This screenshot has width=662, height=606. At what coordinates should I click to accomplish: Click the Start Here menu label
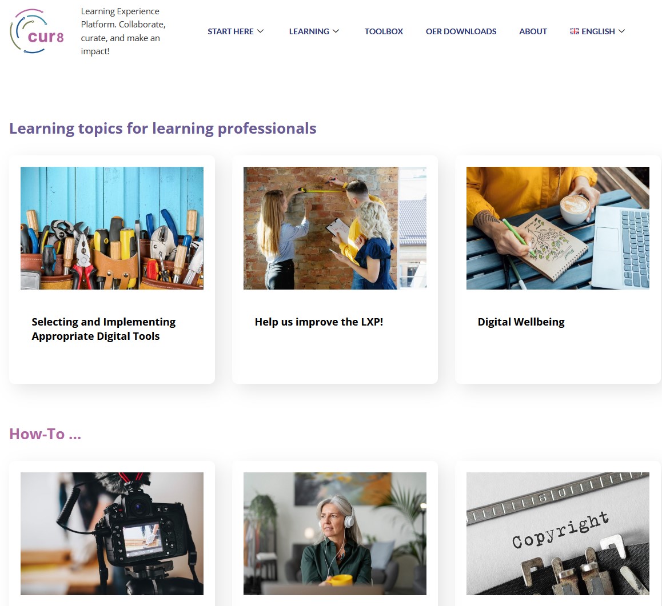click(x=230, y=31)
